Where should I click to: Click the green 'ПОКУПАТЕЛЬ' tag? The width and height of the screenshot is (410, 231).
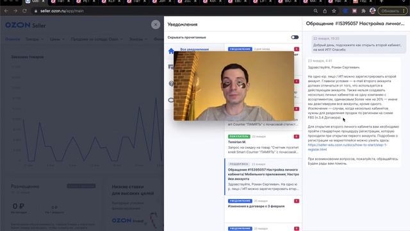[x=239, y=137]
